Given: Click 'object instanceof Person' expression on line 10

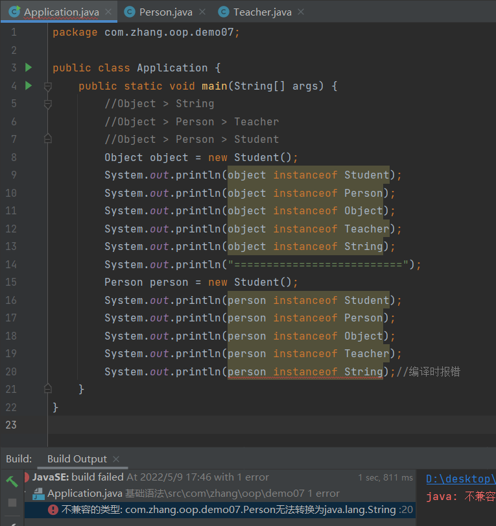Looking at the screenshot, I should (305, 193).
